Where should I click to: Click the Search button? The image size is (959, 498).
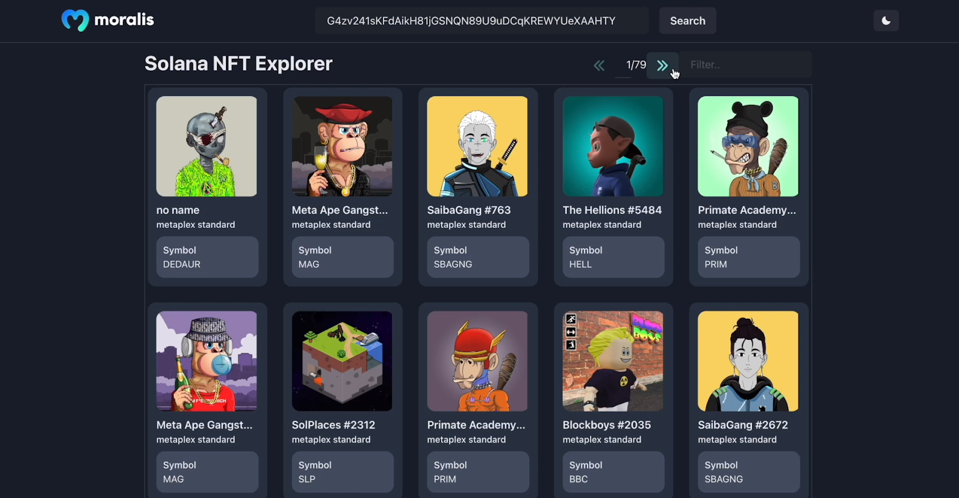point(687,21)
